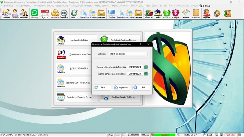Open the Suporte toolbar icon
This screenshot has width=244, height=137.
click(x=206, y=14)
